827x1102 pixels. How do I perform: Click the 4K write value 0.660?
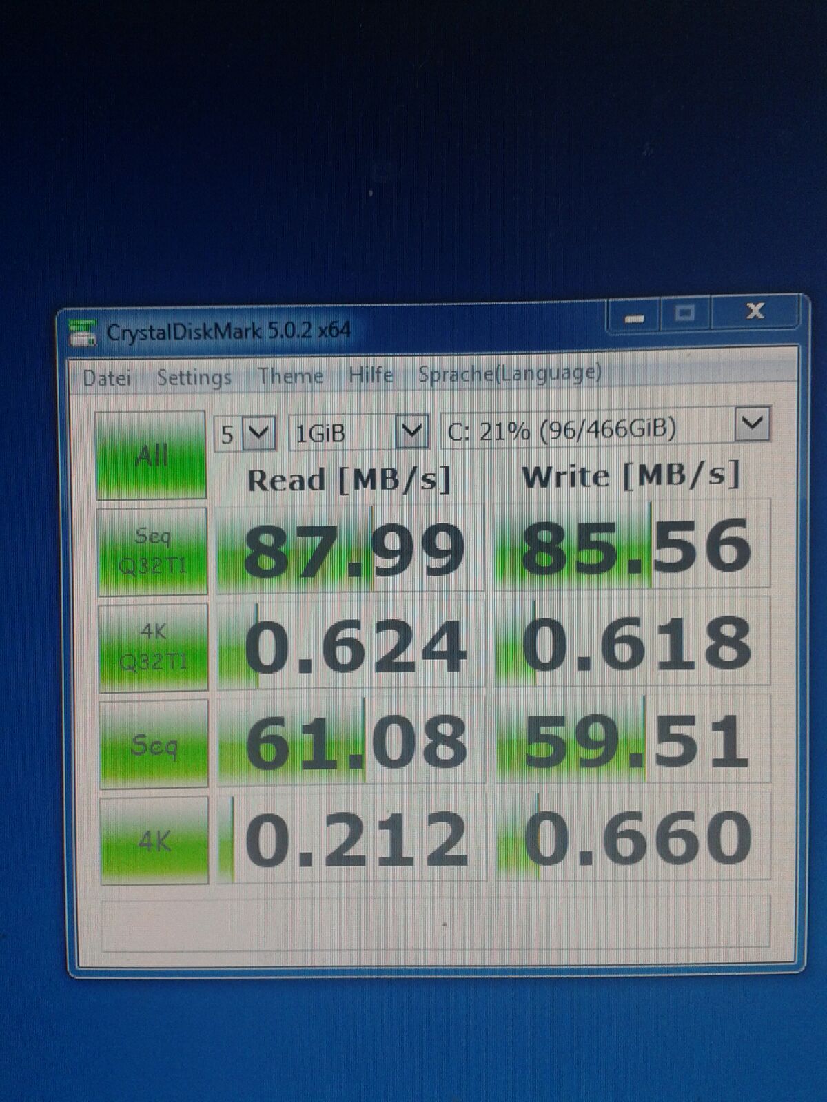click(x=633, y=836)
